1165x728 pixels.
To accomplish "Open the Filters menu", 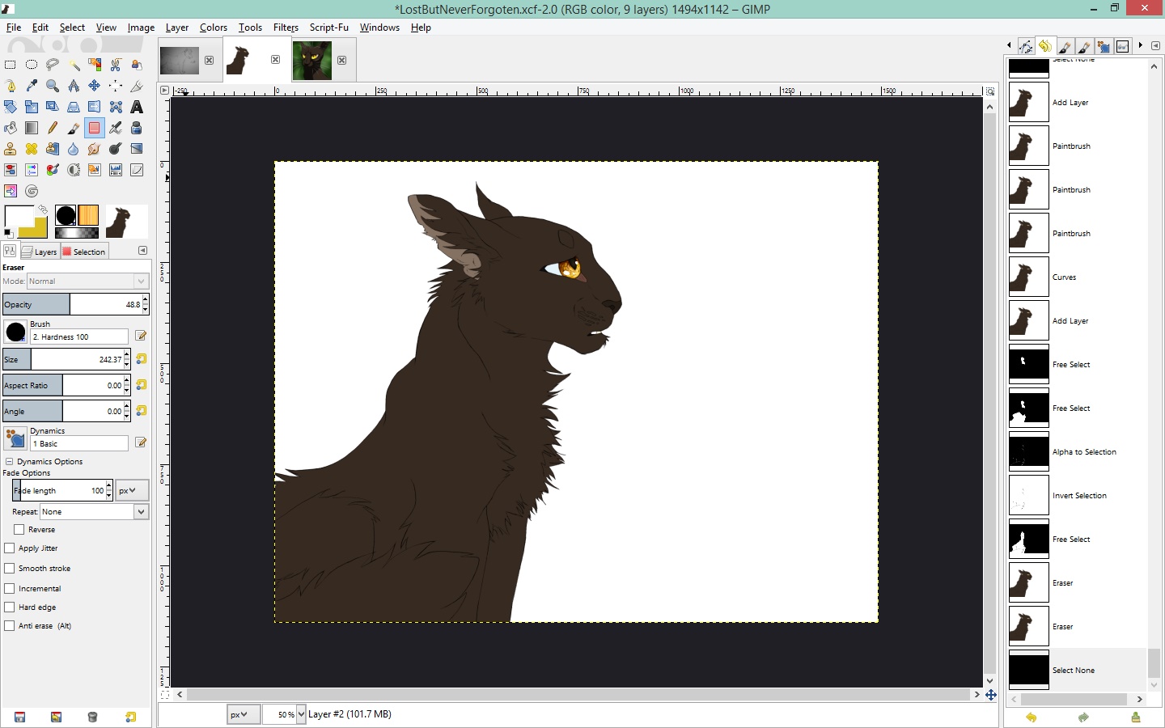I will (x=286, y=28).
